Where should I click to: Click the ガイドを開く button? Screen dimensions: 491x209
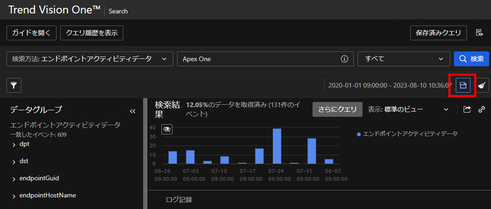click(31, 33)
